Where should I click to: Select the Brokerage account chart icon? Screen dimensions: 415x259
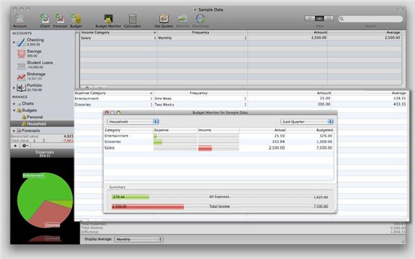coord(21,77)
